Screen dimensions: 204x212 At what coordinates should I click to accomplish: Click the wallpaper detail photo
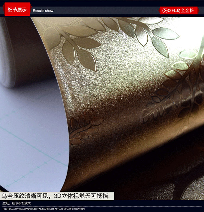click(x=102, y=108)
